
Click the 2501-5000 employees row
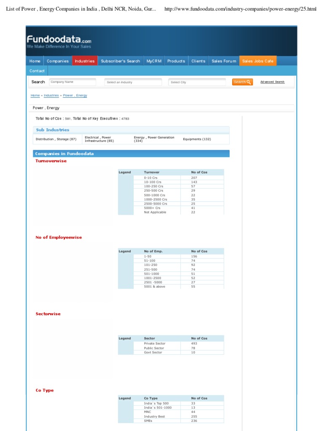tap(178, 282)
